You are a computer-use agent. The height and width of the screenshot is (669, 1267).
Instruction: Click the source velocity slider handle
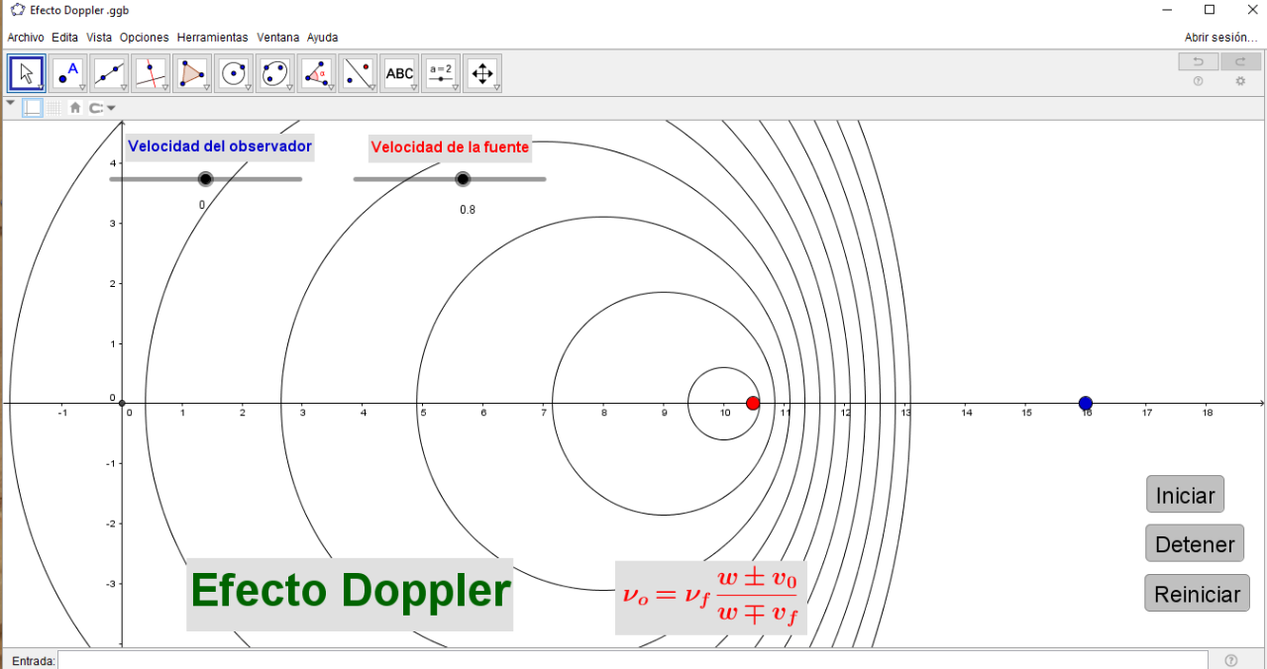click(463, 179)
